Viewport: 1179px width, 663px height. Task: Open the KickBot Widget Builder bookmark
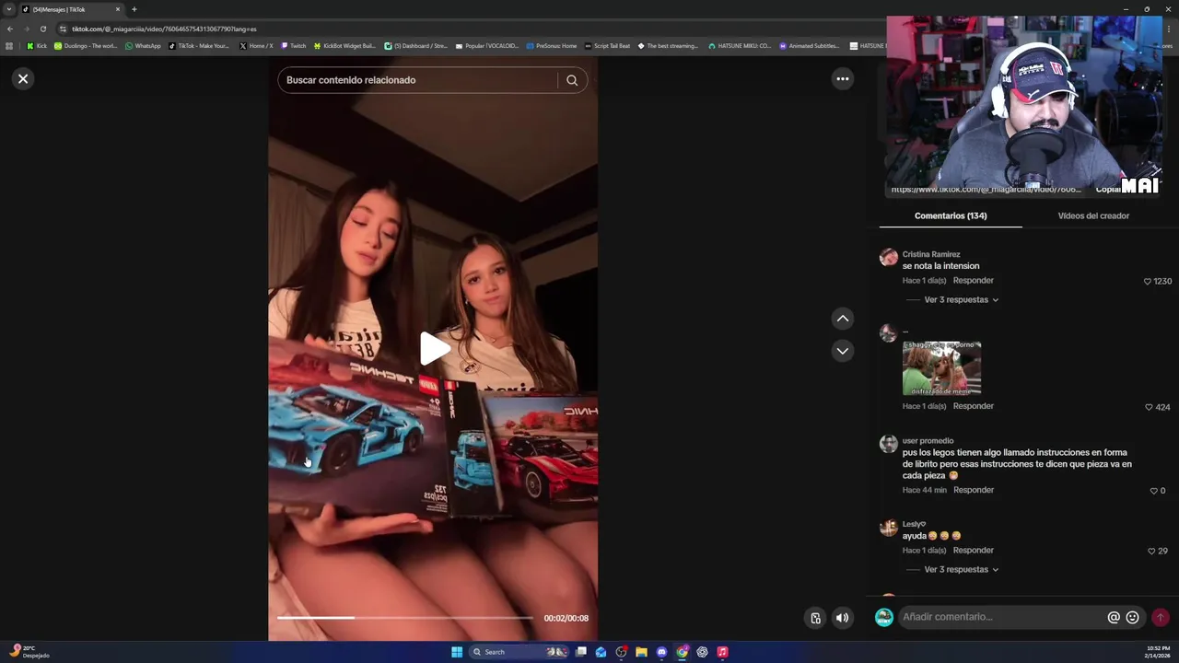click(344, 46)
